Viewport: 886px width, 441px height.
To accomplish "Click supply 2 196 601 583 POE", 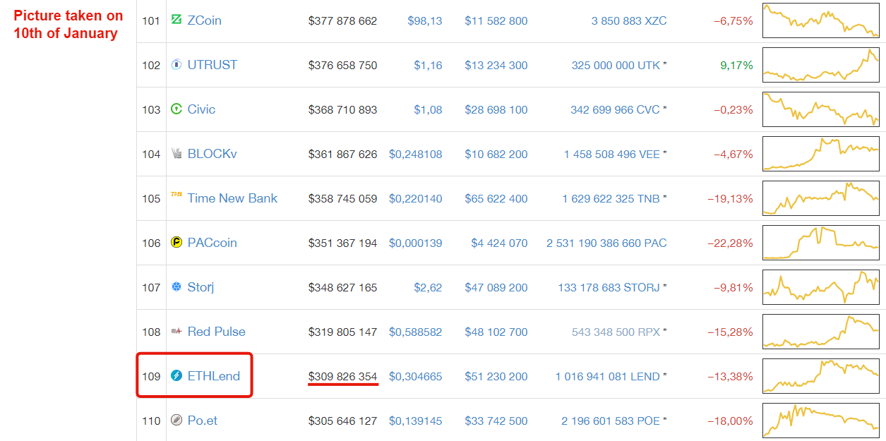I will 611,421.
